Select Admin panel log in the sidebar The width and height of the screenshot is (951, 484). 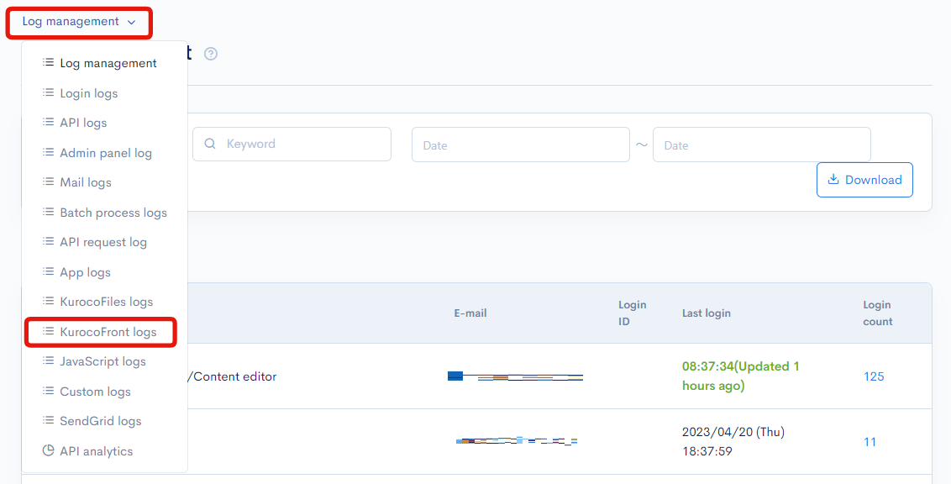coord(106,152)
